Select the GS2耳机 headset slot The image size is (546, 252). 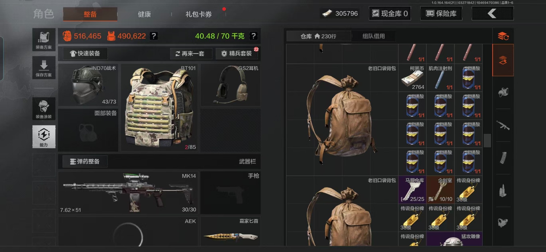click(x=230, y=85)
